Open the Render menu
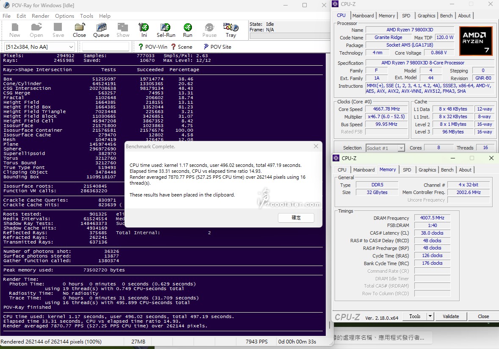 pyautogui.click(x=41, y=16)
